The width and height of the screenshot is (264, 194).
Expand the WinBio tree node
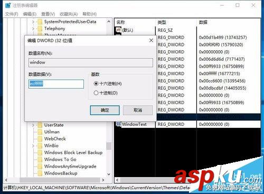(33, 146)
